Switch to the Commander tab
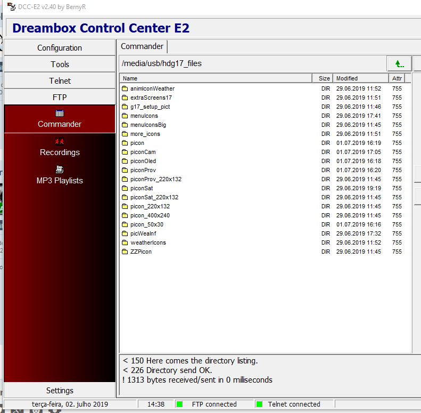 (x=142, y=46)
